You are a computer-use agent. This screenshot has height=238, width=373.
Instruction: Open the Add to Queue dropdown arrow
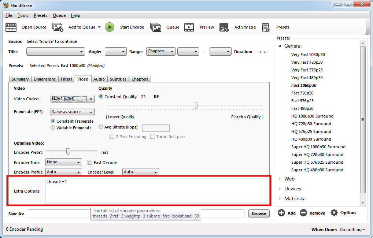99,27
